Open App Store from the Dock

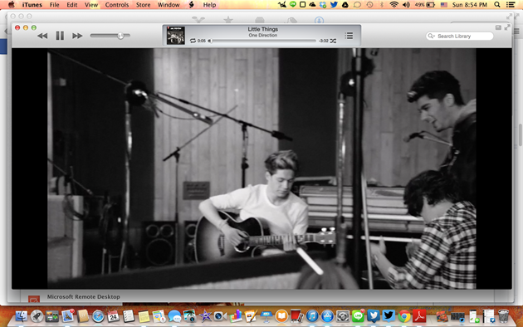pos(327,316)
